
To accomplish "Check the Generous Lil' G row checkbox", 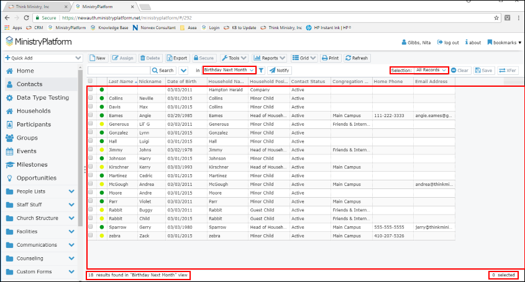I will [91, 123].
